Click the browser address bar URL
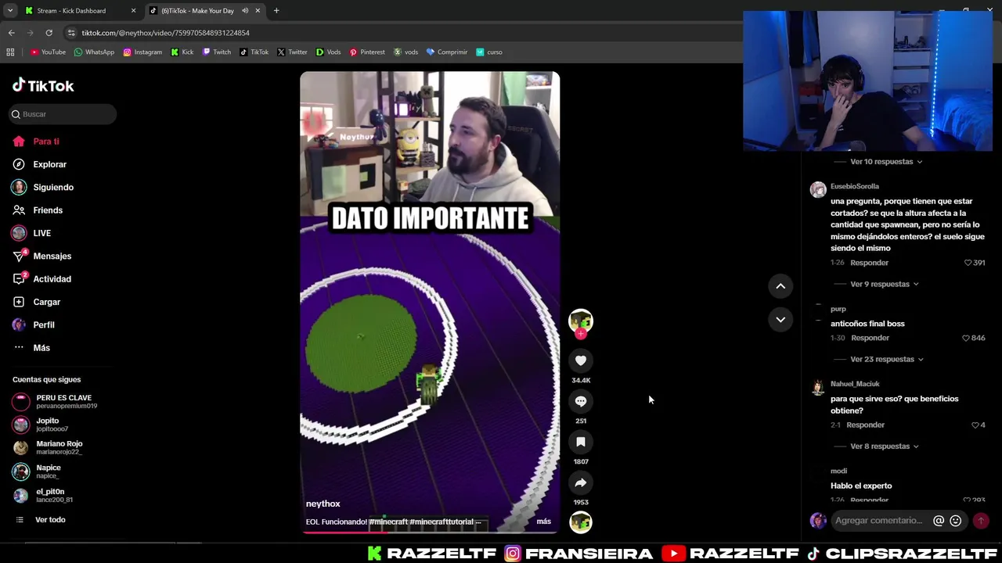This screenshot has width=1002, height=563. (x=165, y=33)
